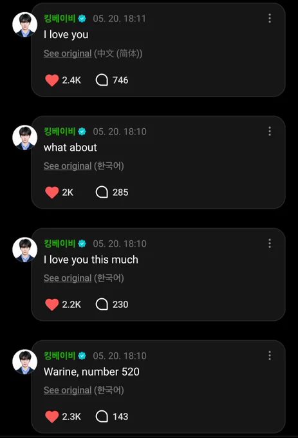
Task: Toggle heart on the "Warine, number 520" post
Action: 52,417
